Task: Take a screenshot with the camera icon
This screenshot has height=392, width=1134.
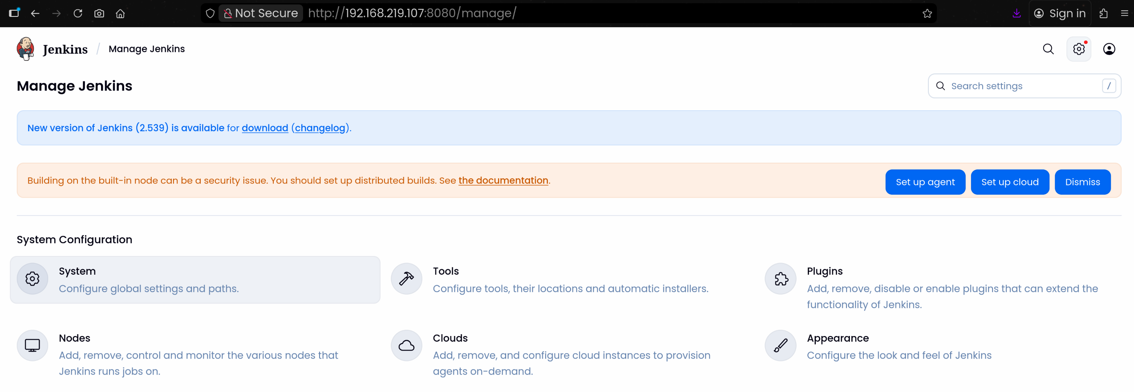Action: tap(99, 13)
